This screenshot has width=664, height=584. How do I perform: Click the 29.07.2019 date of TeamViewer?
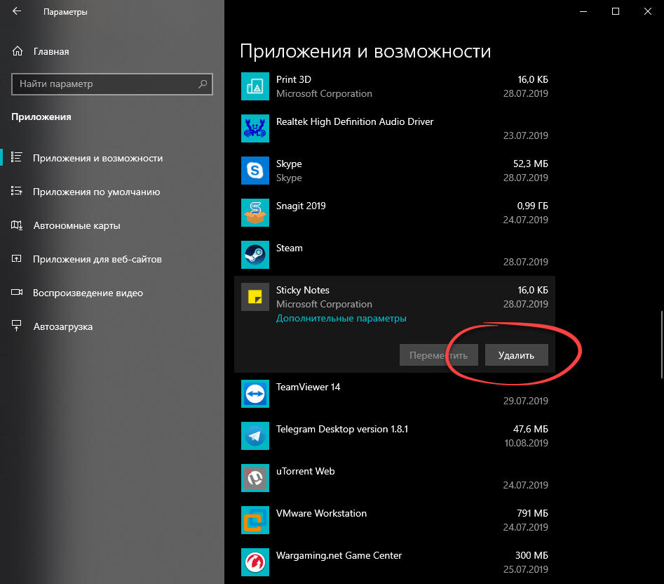[x=526, y=401]
